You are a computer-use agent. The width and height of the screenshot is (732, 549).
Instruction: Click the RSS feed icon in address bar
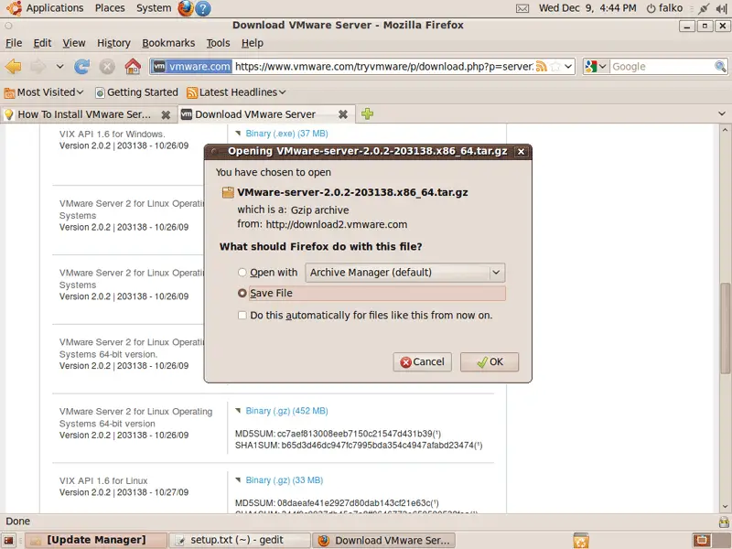tap(541, 66)
